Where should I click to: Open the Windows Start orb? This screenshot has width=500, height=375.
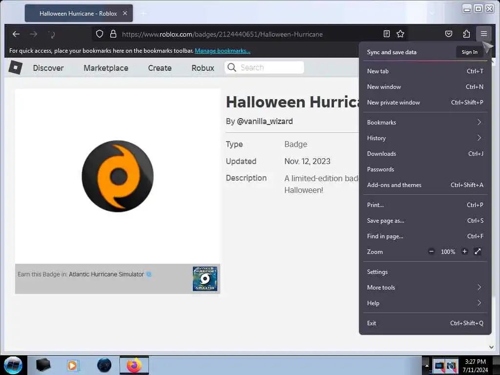(x=13, y=365)
